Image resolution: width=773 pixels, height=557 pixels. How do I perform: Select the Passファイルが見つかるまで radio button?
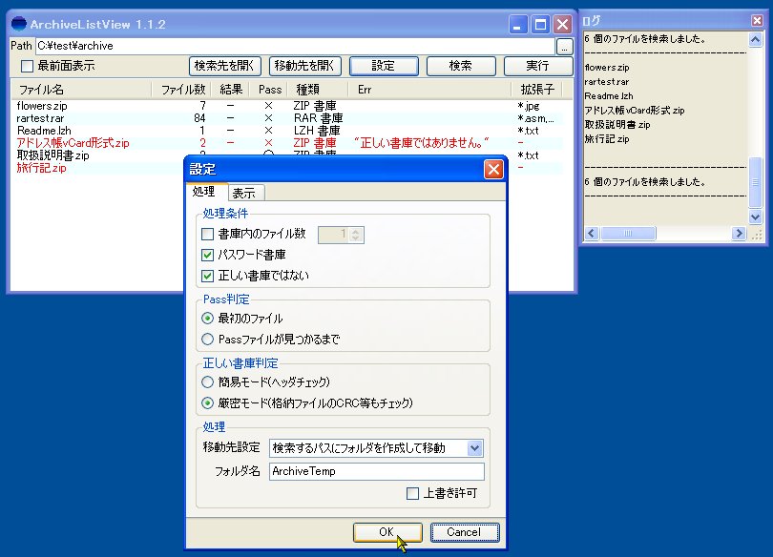click(205, 339)
